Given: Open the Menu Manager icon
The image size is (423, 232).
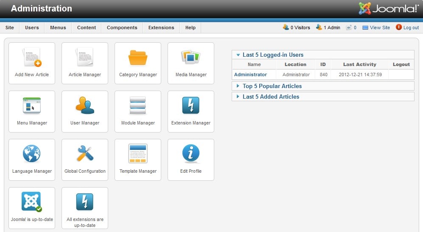Looking at the screenshot, I should click(x=32, y=105).
